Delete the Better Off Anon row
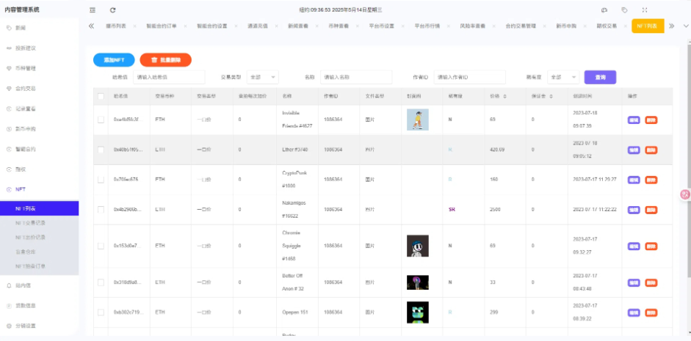691x341 pixels. (651, 282)
